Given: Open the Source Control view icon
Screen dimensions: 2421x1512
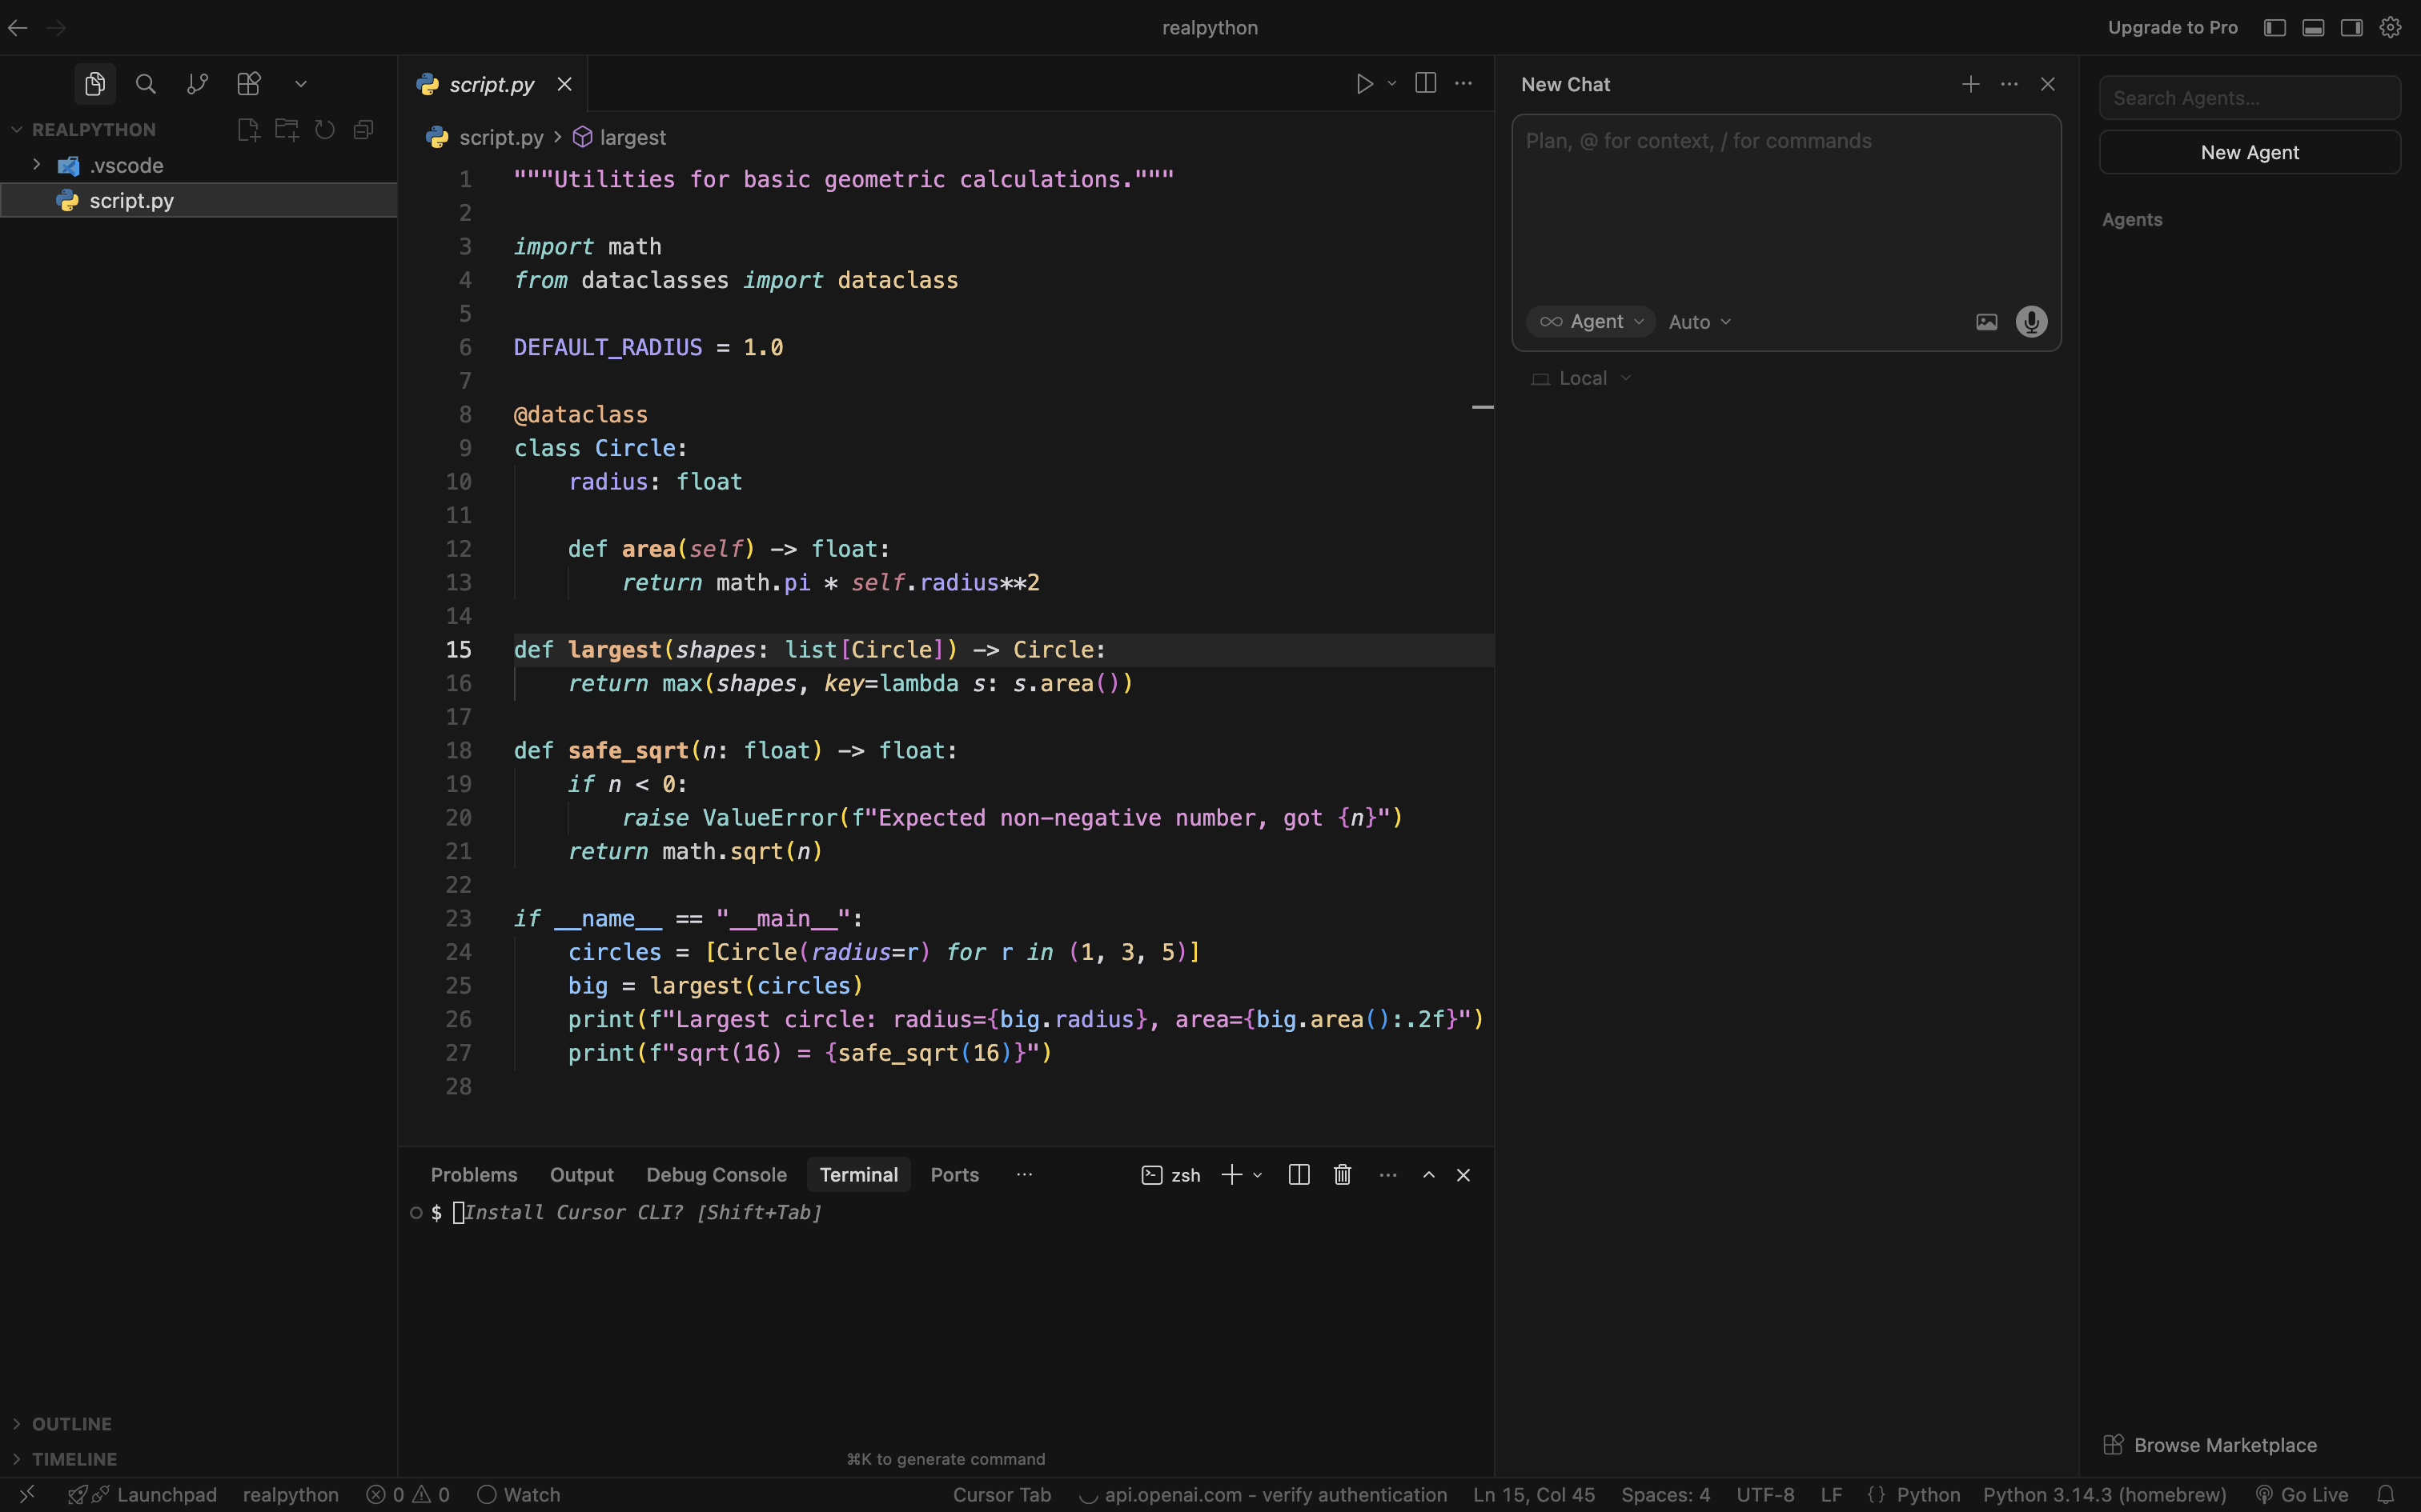Looking at the screenshot, I should click(x=197, y=84).
